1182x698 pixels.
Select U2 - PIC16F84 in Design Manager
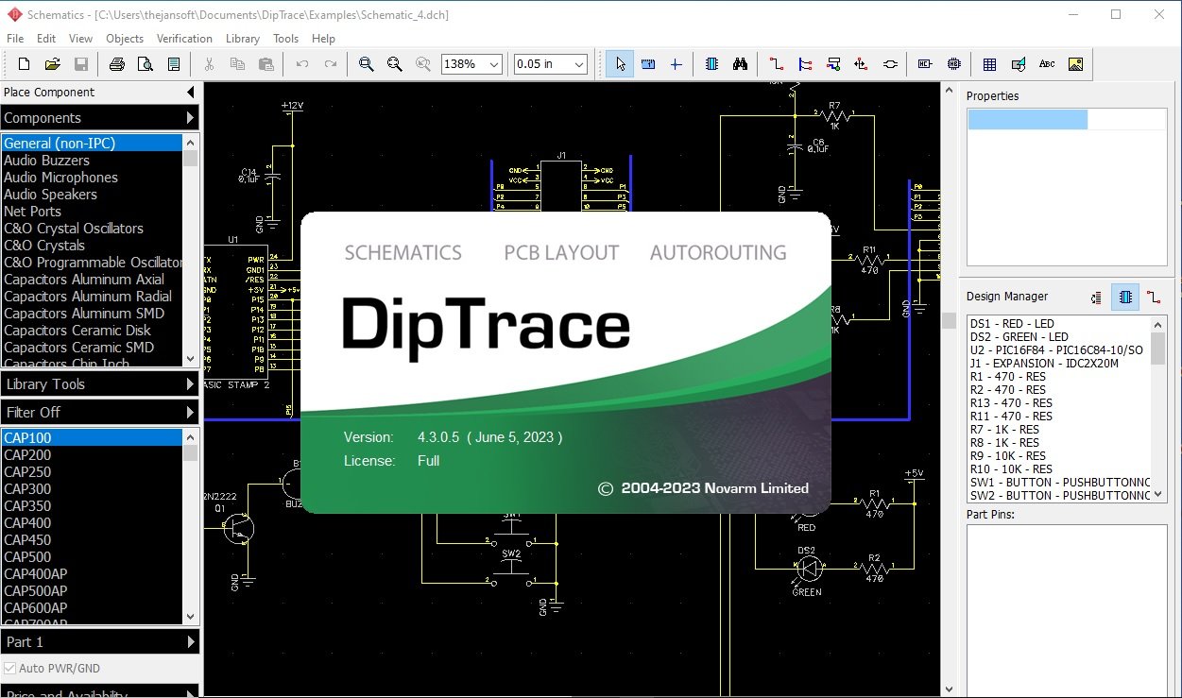[x=1058, y=350]
